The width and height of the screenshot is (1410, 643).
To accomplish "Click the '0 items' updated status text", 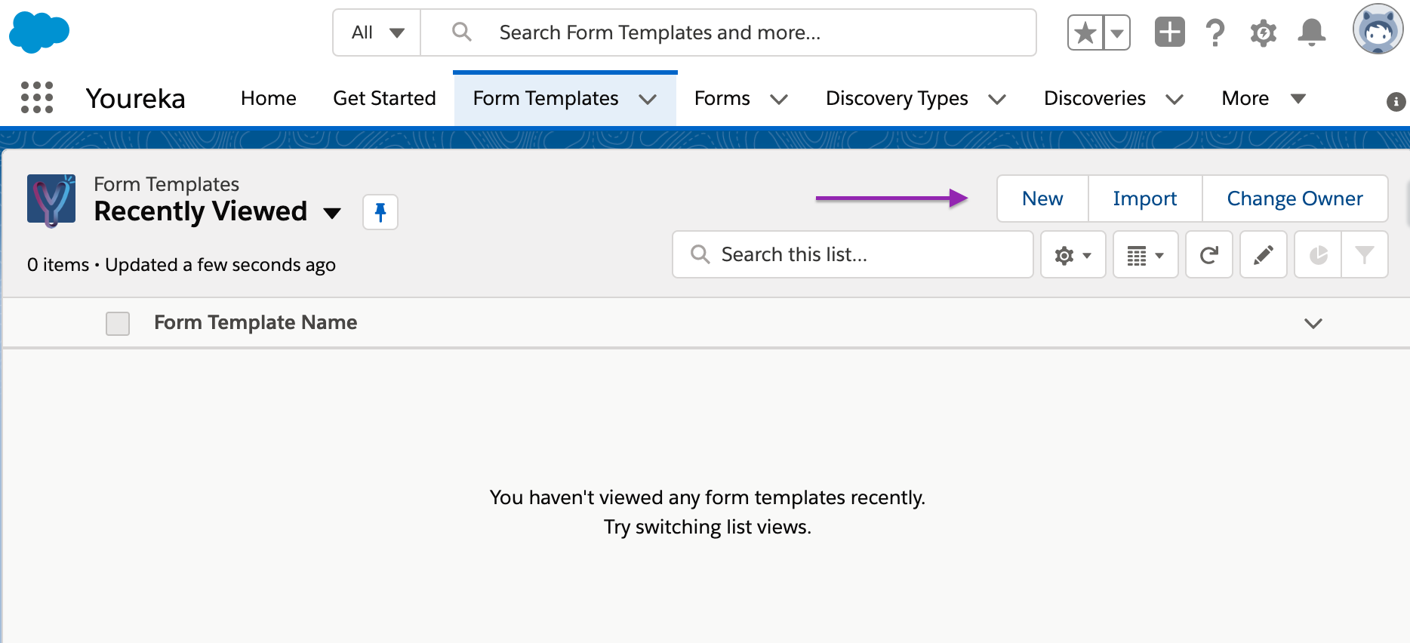I will pyautogui.click(x=181, y=265).
